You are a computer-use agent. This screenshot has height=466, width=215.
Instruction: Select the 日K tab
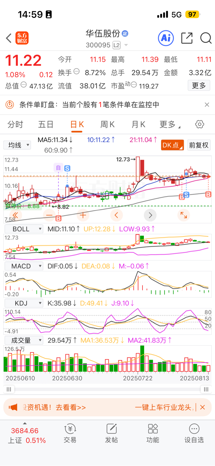[77, 124]
